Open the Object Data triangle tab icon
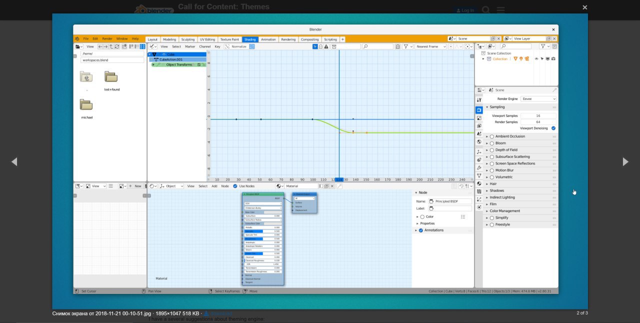Screen dimensions: 640x323 pyautogui.click(x=479, y=175)
